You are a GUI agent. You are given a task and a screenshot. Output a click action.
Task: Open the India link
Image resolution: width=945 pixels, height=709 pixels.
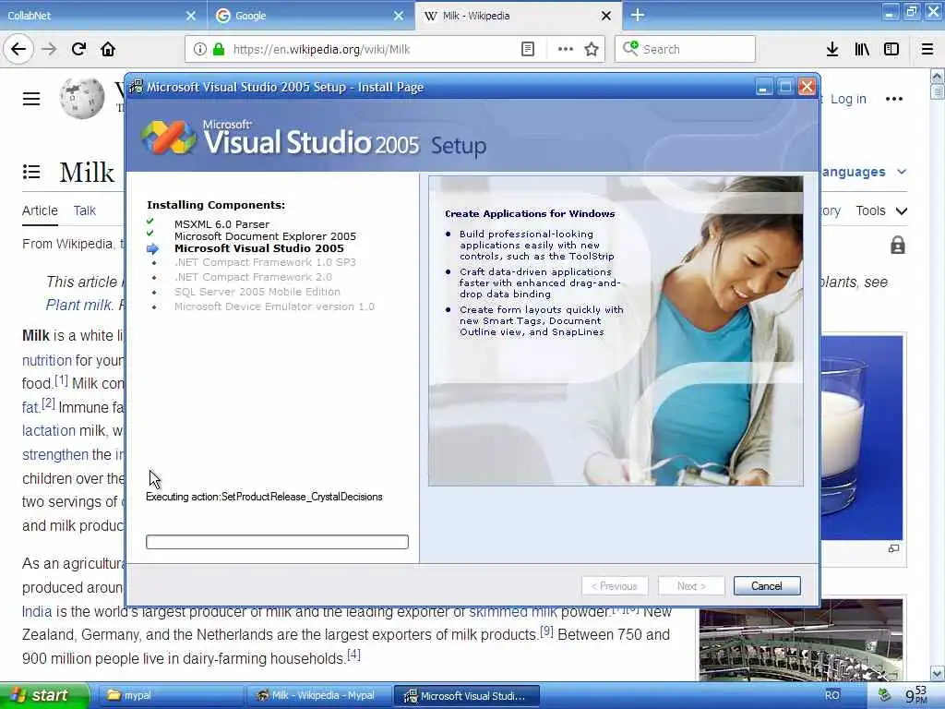click(37, 611)
